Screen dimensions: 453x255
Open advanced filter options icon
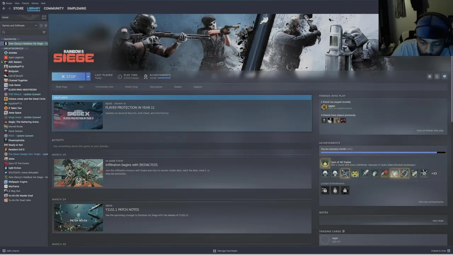click(44, 32)
